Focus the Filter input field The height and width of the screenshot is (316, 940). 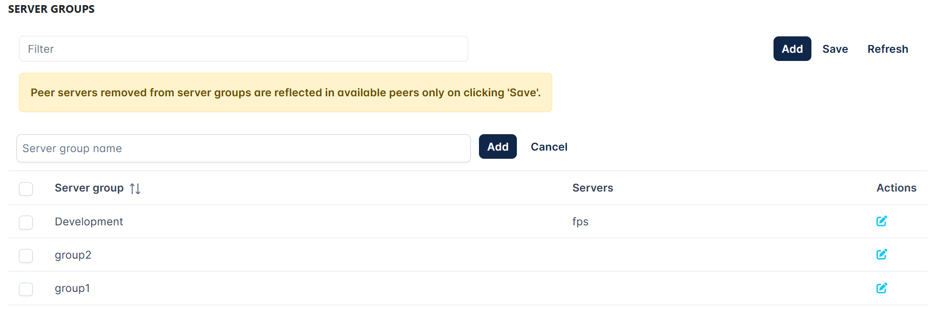(243, 49)
